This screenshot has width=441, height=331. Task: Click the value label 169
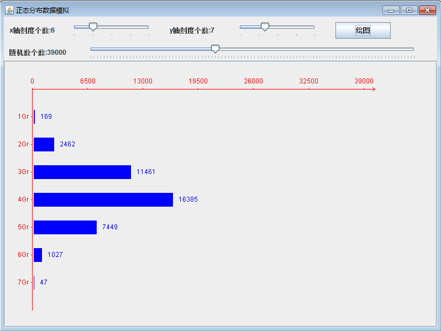click(x=46, y=117)
